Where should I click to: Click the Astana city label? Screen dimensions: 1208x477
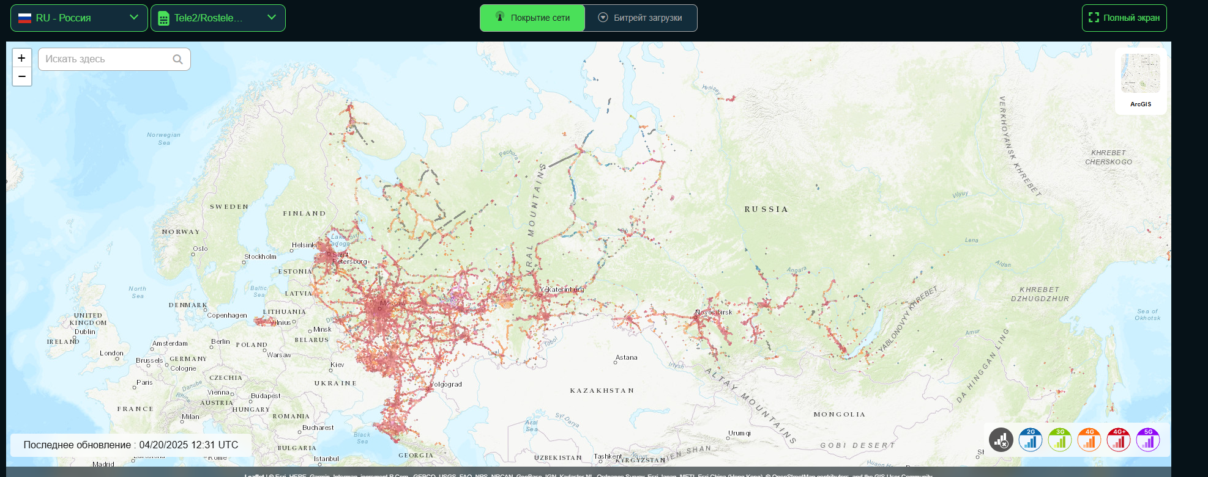click(626, 357)
